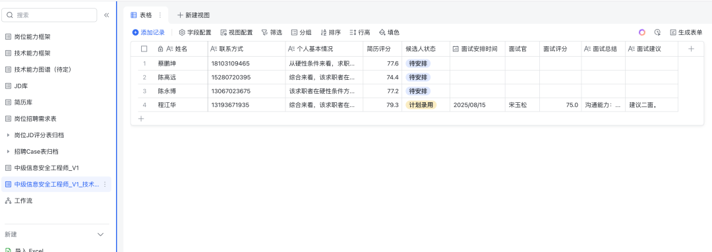This screenshot has width=712, height=252.
Task: Click the 2025/08/15 interview date cell
Action: (477, 105)
